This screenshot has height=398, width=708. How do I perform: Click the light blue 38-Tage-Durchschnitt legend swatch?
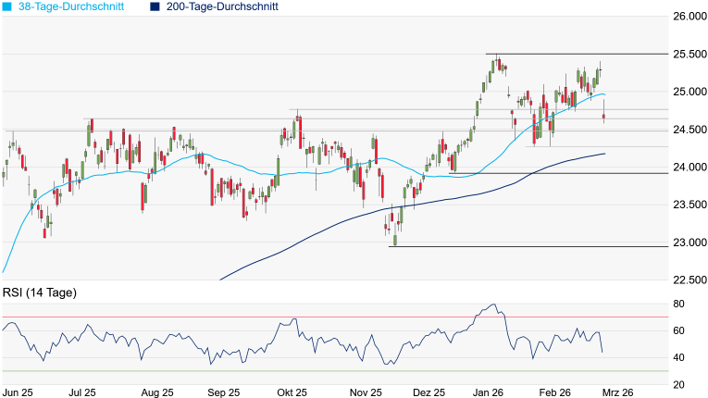[x=6, y=6]
